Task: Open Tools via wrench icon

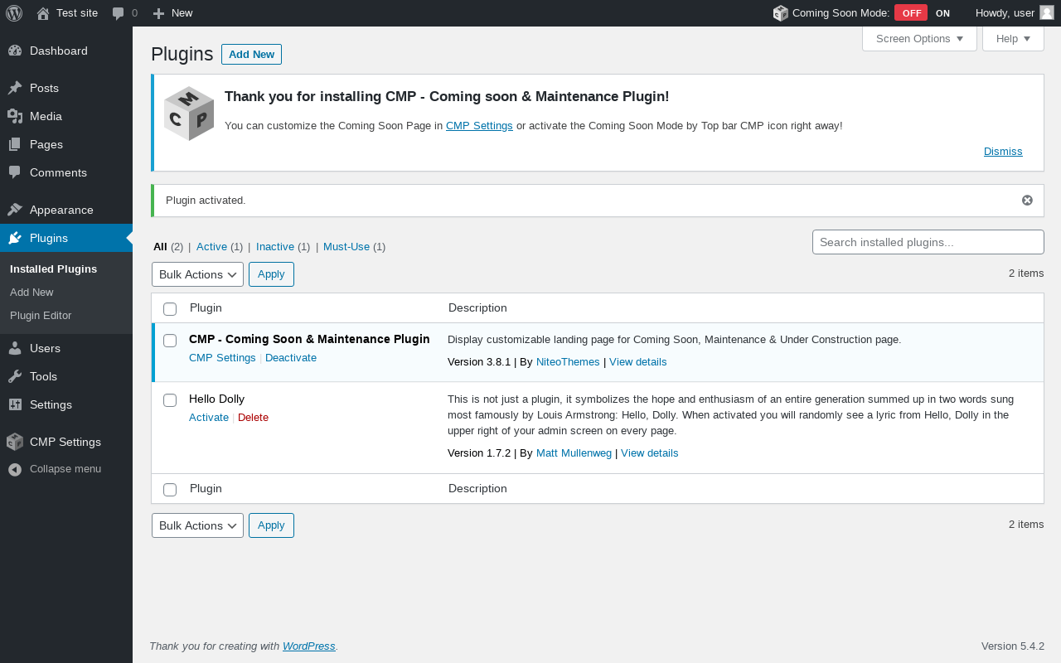Action: coord(15,376)
